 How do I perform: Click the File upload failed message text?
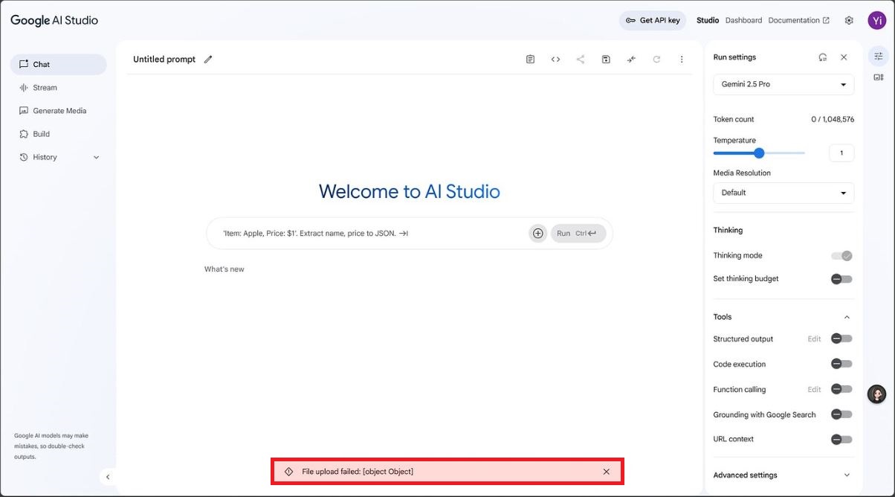358,472
